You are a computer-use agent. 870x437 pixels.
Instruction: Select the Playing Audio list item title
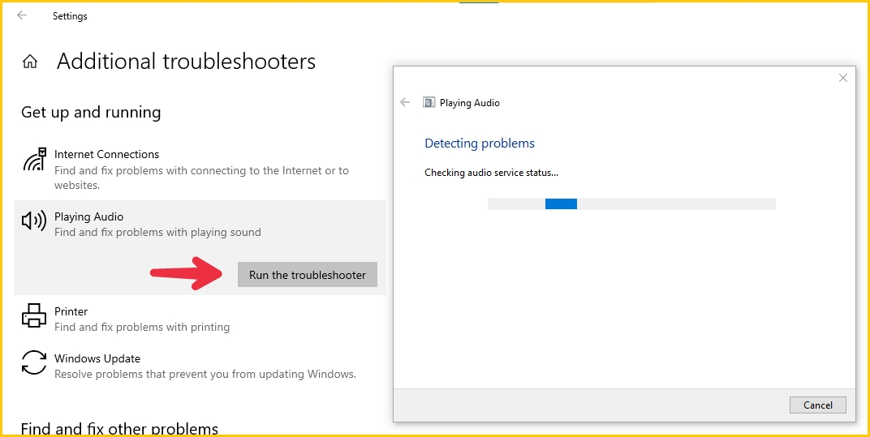[88, 216]
